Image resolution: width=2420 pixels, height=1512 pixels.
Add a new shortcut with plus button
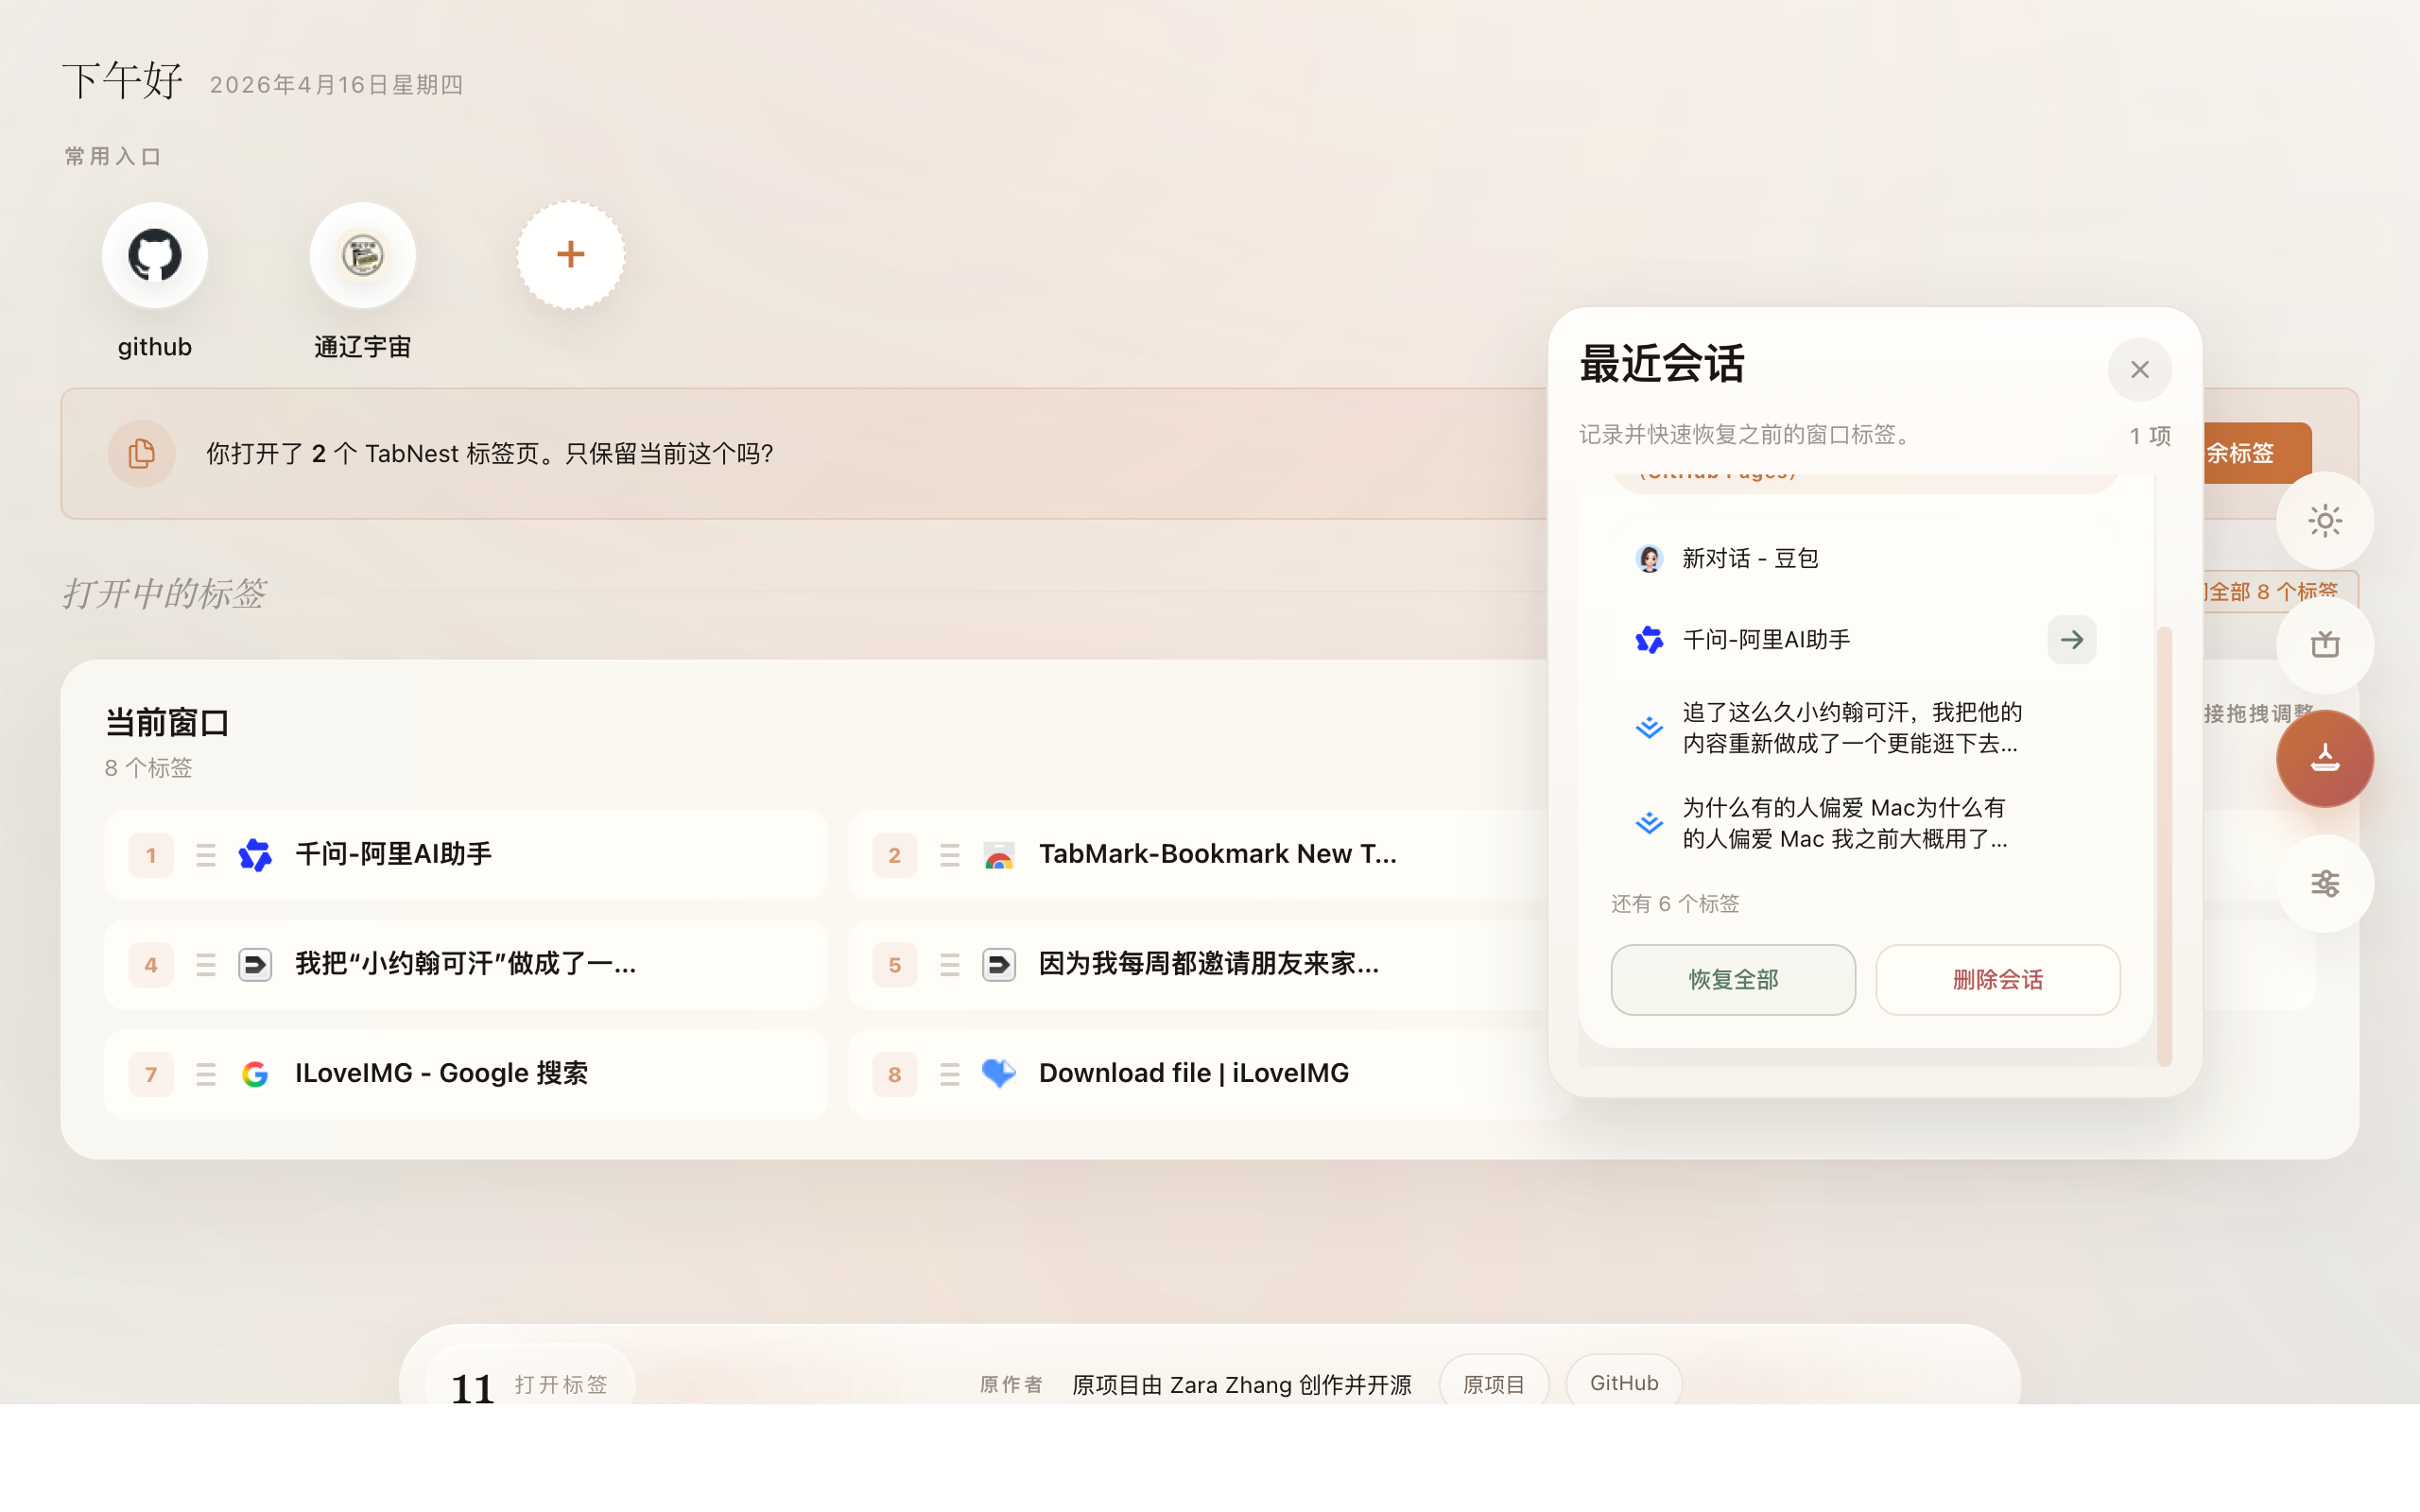(570, 255)
